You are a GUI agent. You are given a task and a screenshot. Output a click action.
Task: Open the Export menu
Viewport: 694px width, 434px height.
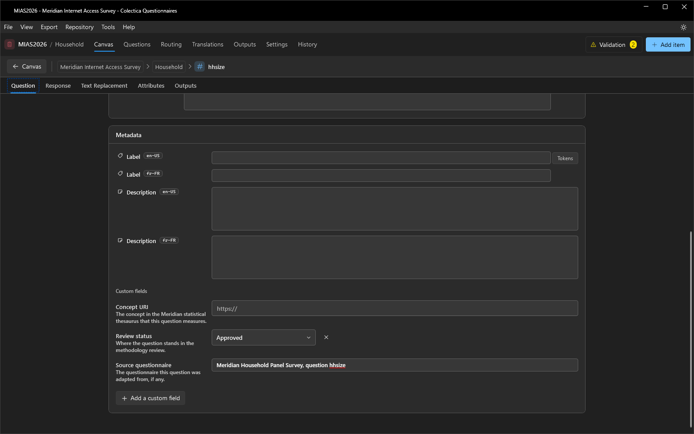tap(49, 27)
